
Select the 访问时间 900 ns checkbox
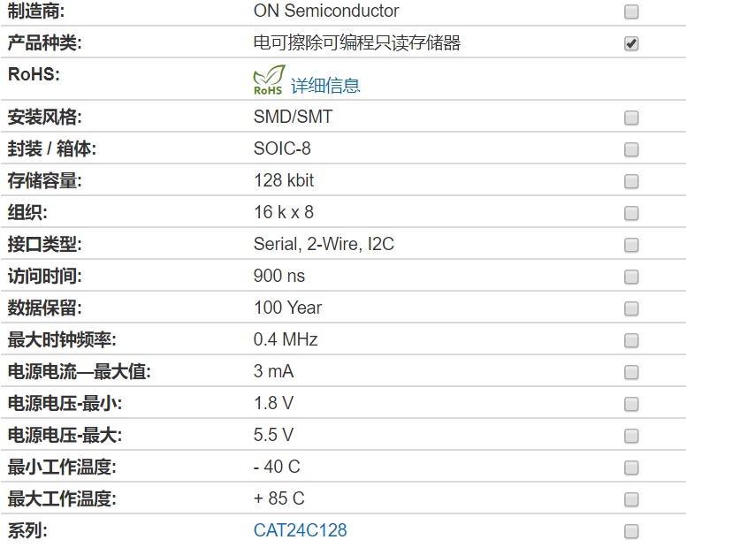point(631,277)
